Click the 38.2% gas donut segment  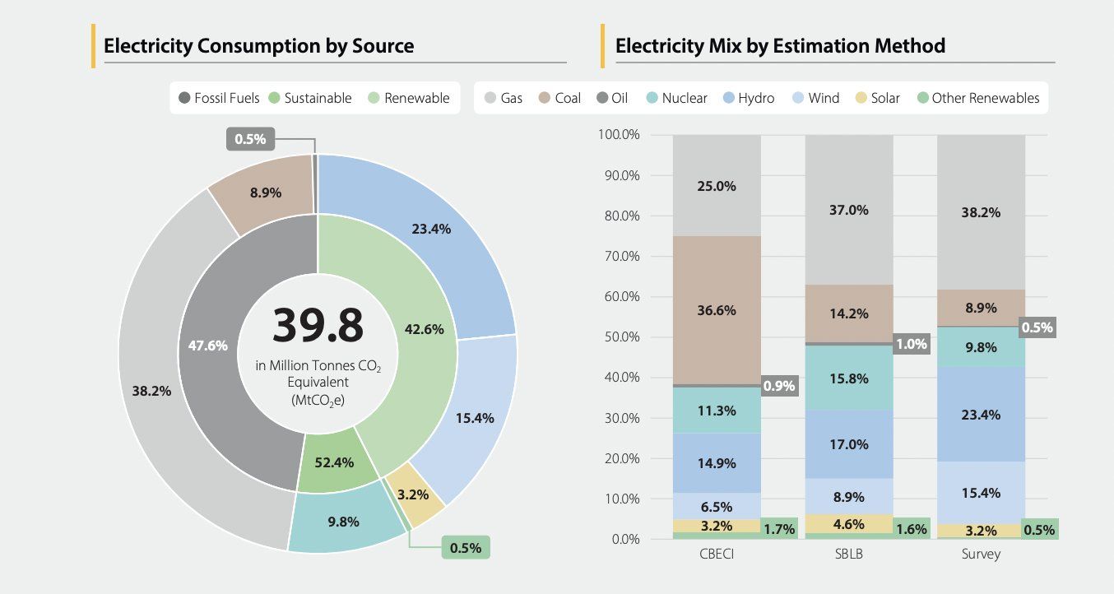tap(151, 392)
